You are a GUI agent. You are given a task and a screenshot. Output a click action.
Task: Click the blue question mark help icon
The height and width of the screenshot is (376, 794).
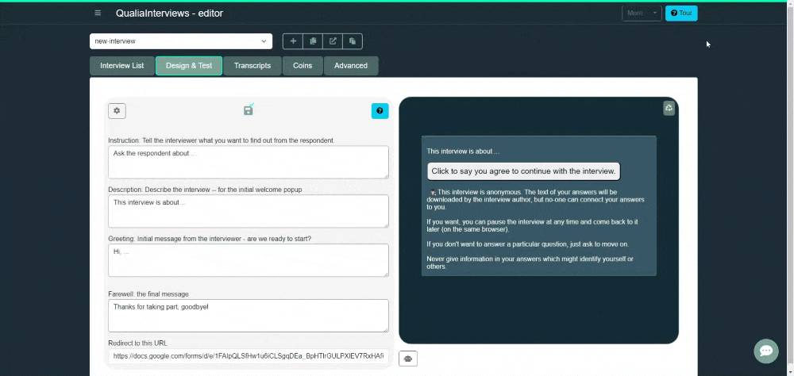[380, 111]
